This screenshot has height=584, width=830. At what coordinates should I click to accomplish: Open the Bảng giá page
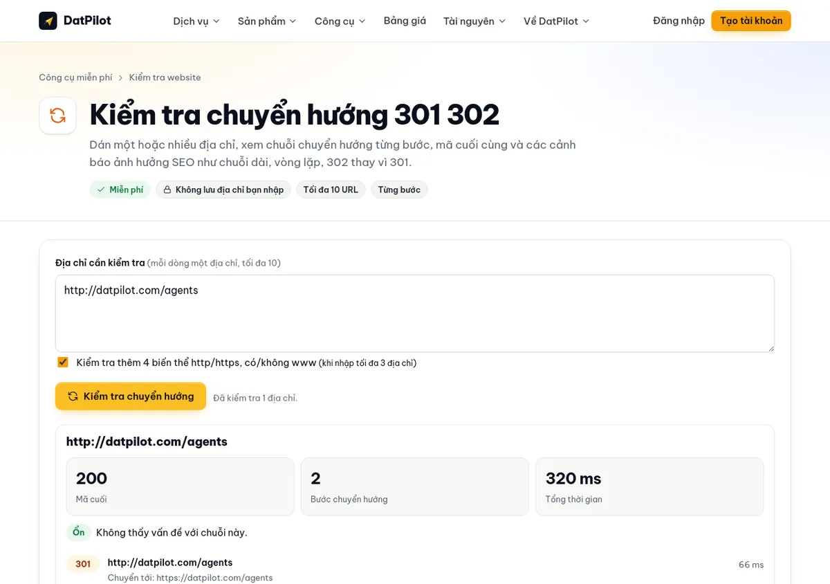pyautogui.click(x=405, y=21)
